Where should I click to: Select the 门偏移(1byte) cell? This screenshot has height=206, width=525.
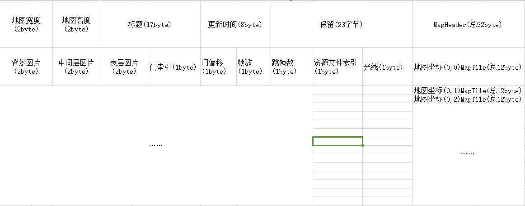click(x=218, y=67)
